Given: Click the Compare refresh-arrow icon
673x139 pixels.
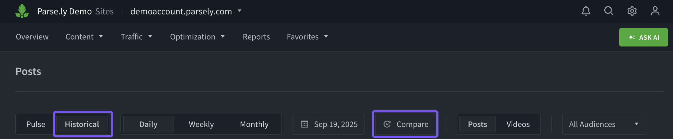Looking at the screenshot, I should tap(387, 124).
